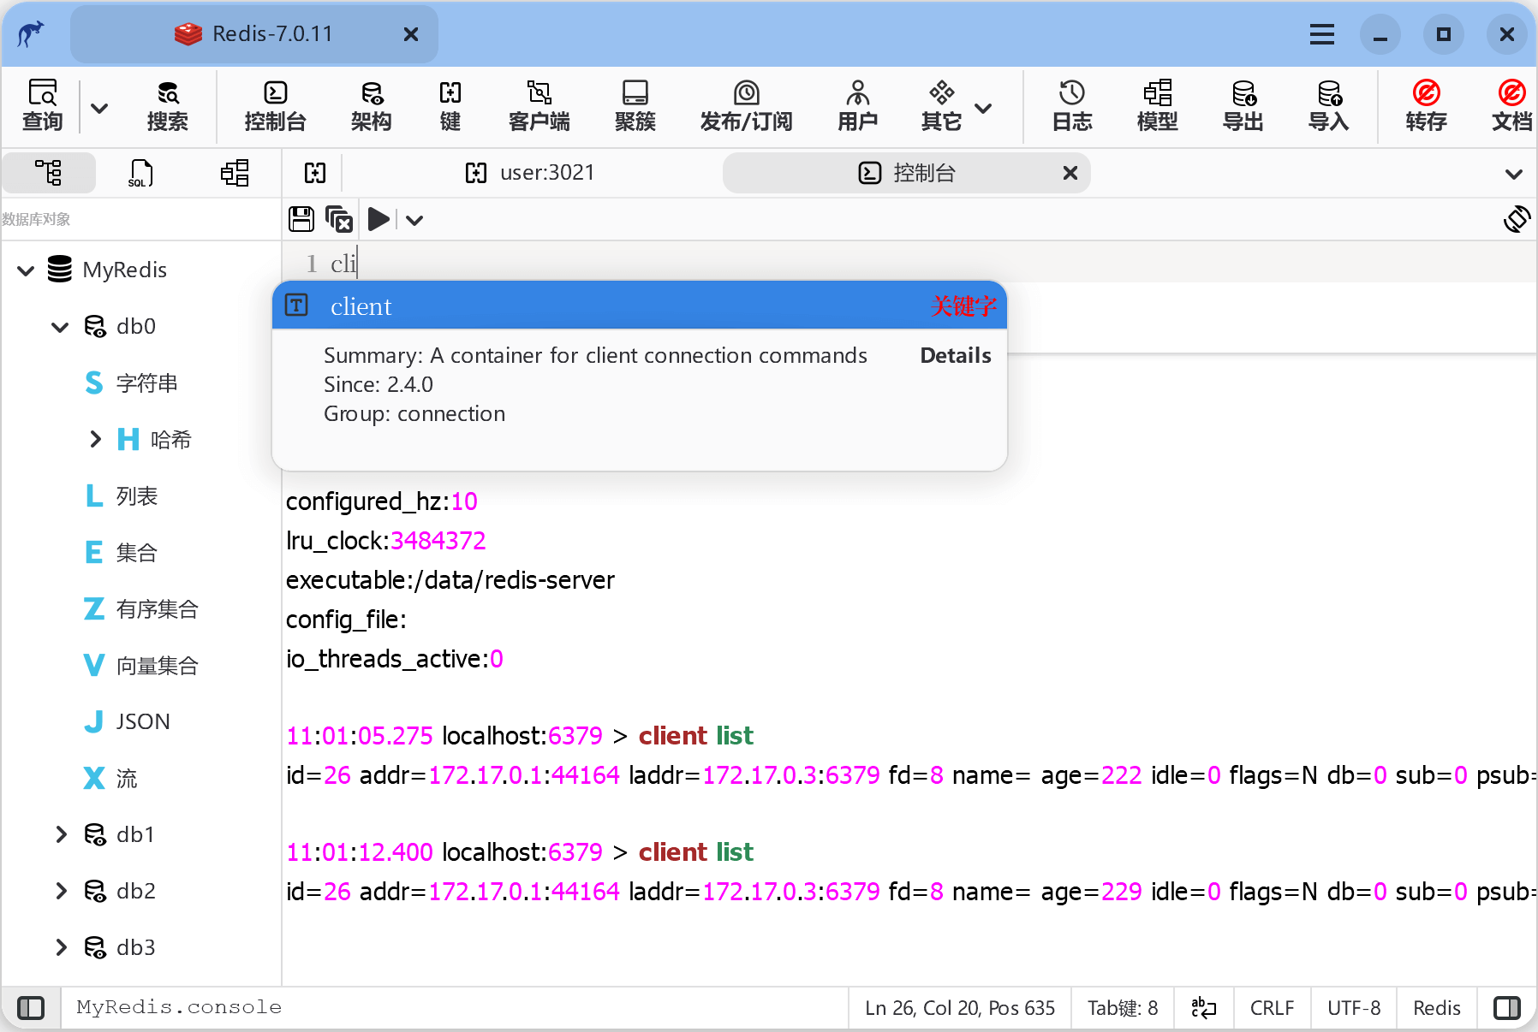1538x1032 pixels.
Task: Collapse the db0 database node
Action: coord(60,327)
